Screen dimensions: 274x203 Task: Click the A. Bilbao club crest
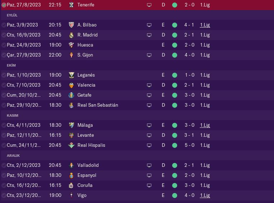[x=71, y=25]
